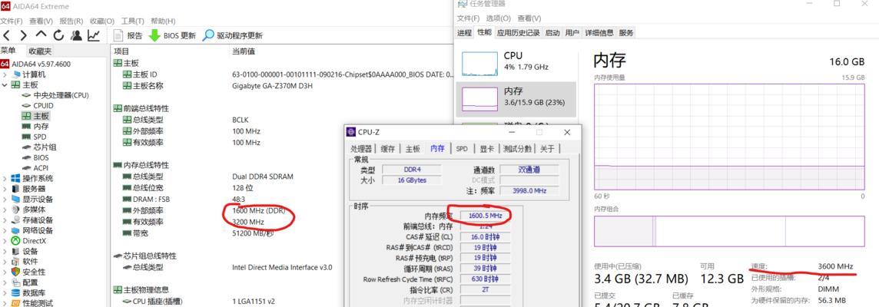Select the BIOS item in AIDA64 tree
The height and width of the screenshot is (307, 879).
pos(41,157)
